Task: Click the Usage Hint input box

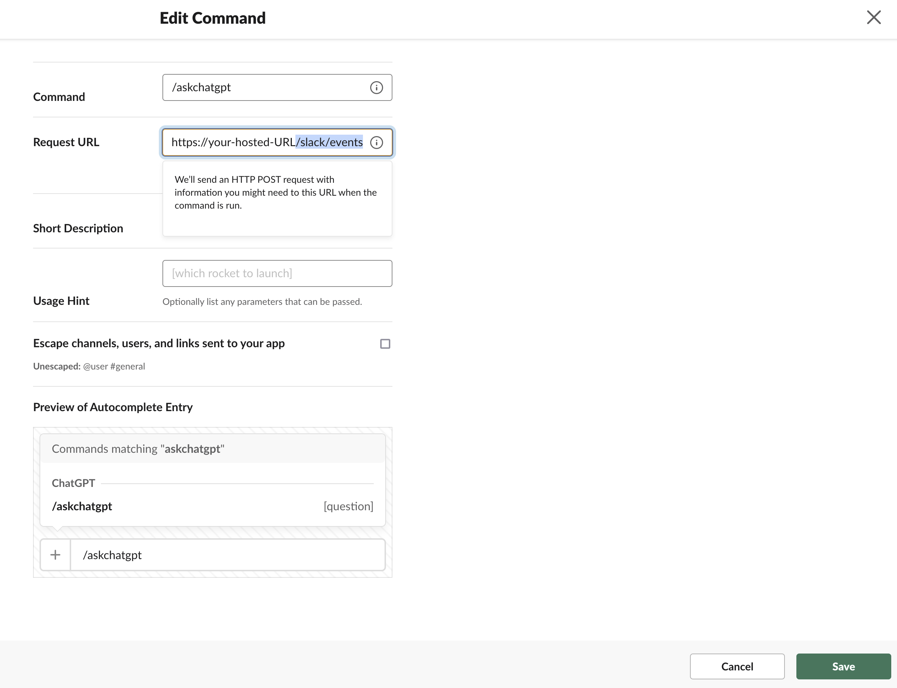Action: pos(277,274)
